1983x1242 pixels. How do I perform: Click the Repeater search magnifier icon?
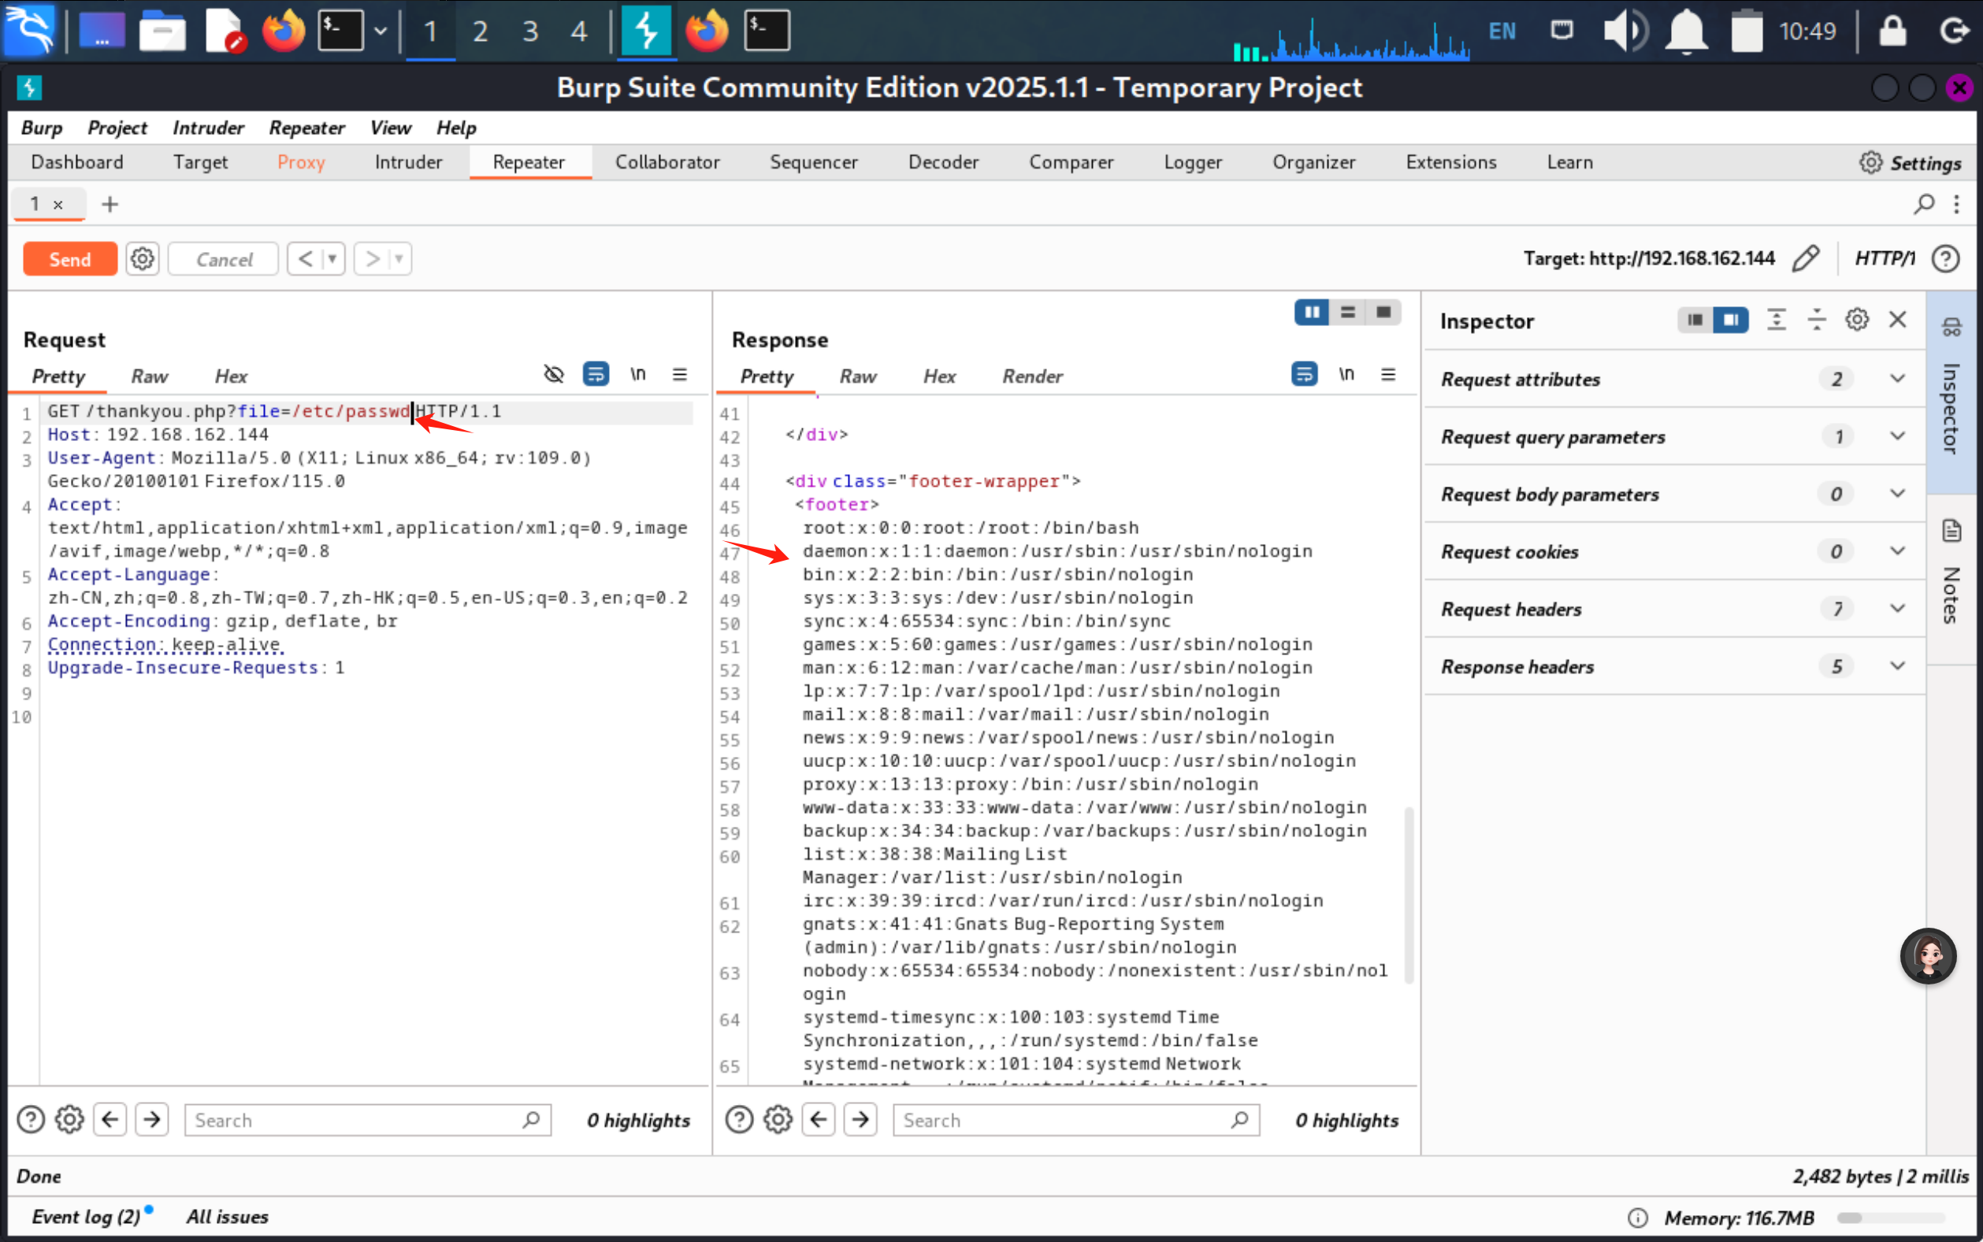tap(1923, 204)
